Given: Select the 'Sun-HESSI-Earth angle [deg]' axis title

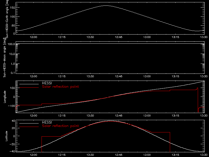Looking at the screenshot, I should click(7, 19).
